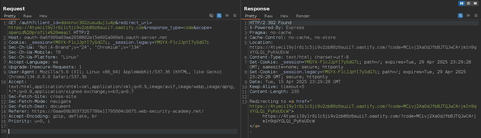This screenshot has width=481, height=138.
Task: Switch Response view to Raw tab
Action: click(268, 16)
